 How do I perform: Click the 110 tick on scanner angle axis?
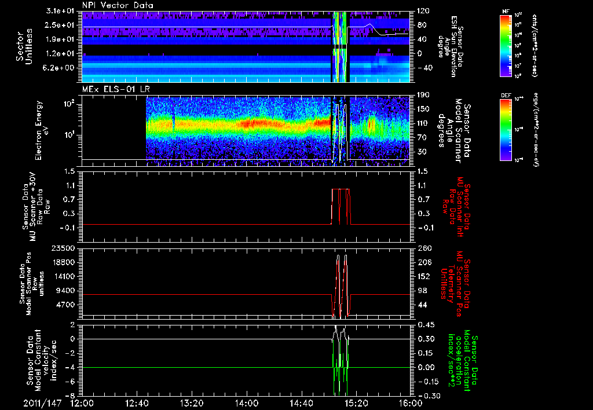tap(423, 123)
